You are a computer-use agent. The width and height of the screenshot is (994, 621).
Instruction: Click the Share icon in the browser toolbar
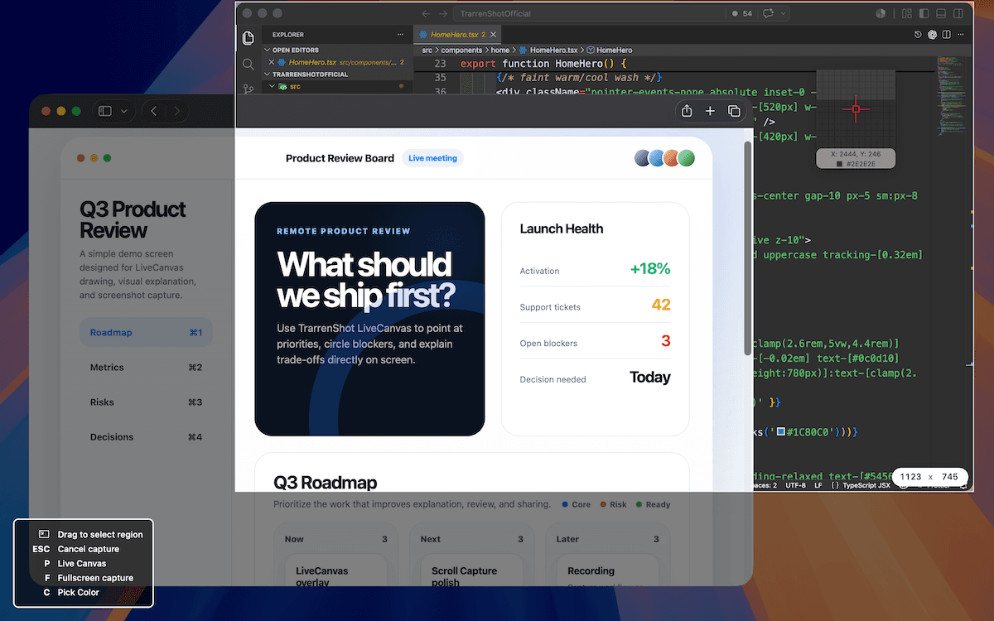pos(687,111)
